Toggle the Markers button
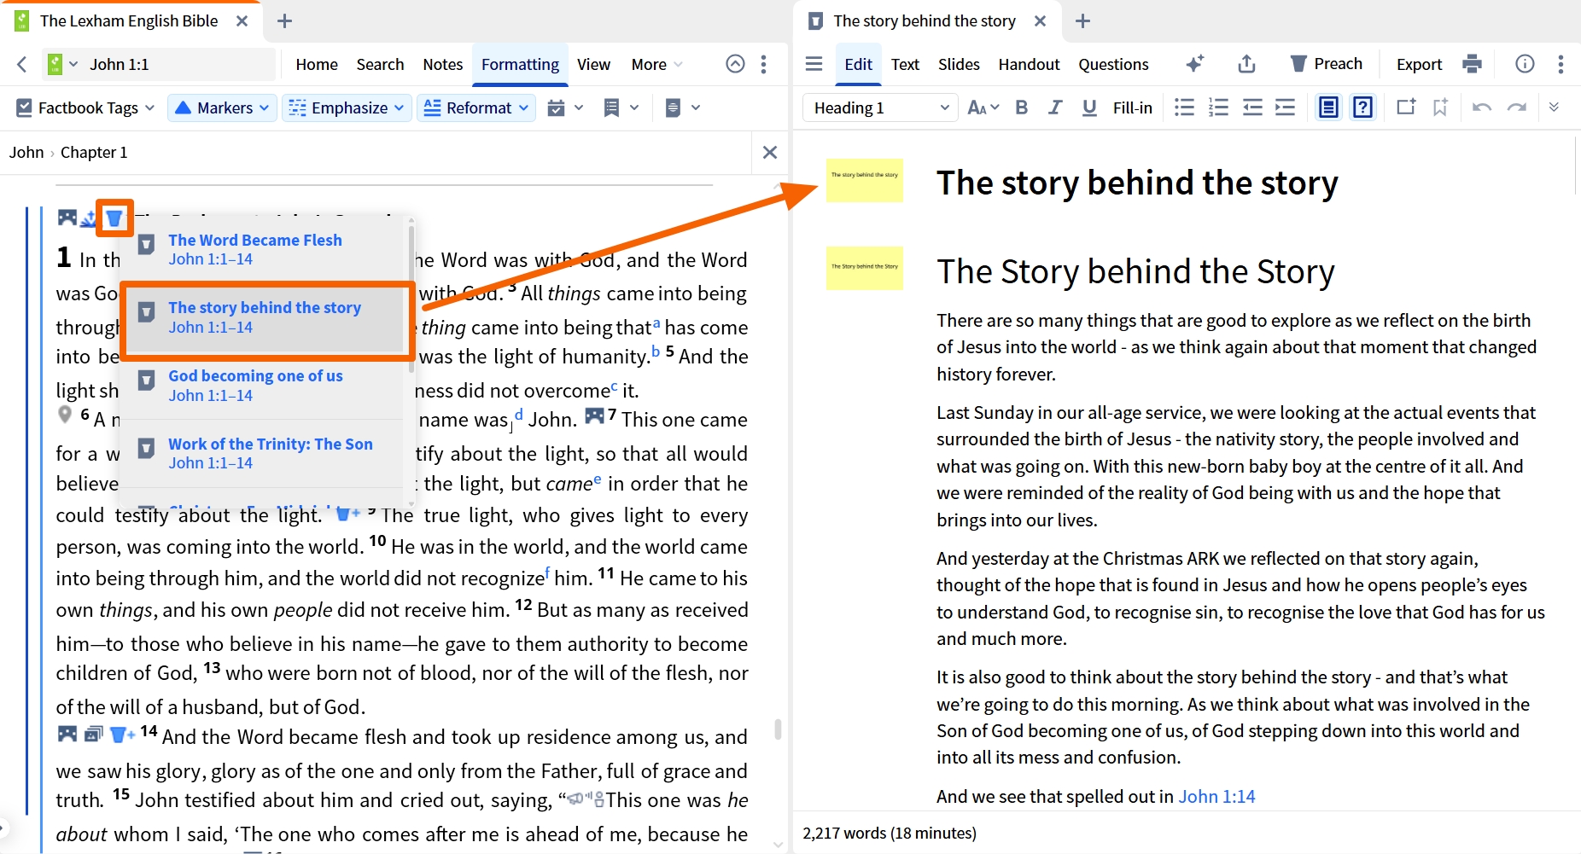This screenshot has height=854, width=1581. point(213,107)
